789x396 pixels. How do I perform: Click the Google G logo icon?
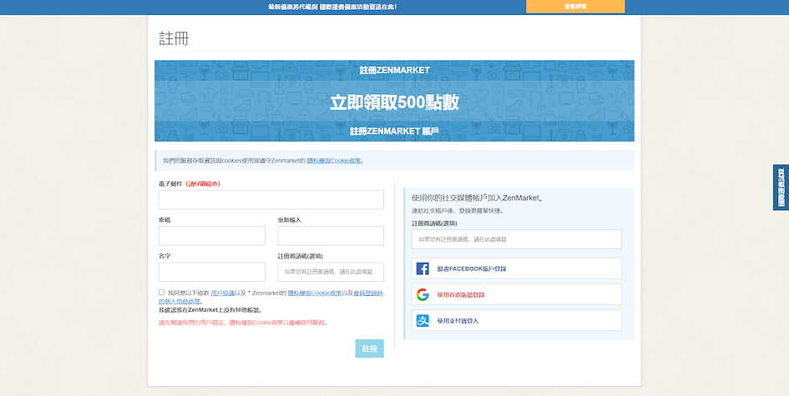coord(422,294)
